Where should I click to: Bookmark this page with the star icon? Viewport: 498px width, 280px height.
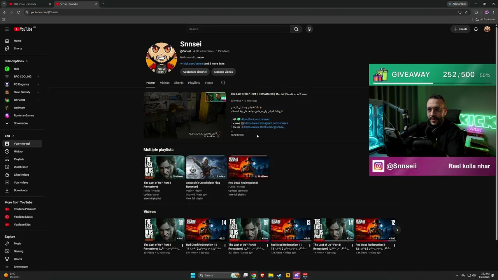click(466, 12)
